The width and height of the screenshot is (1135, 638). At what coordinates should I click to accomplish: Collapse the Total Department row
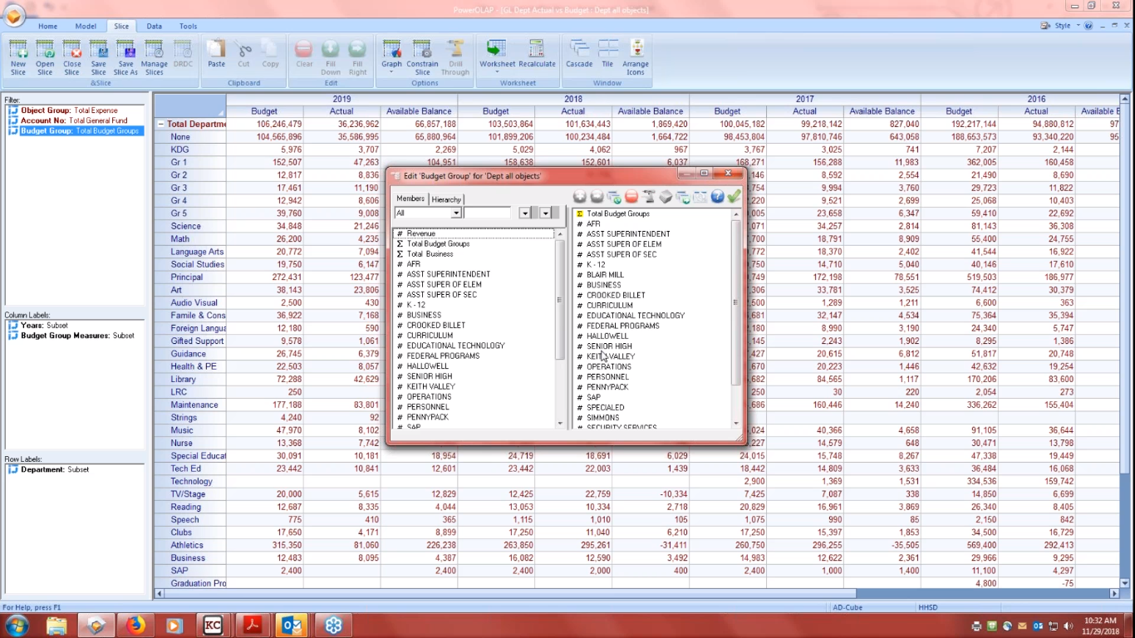[161, 124]
